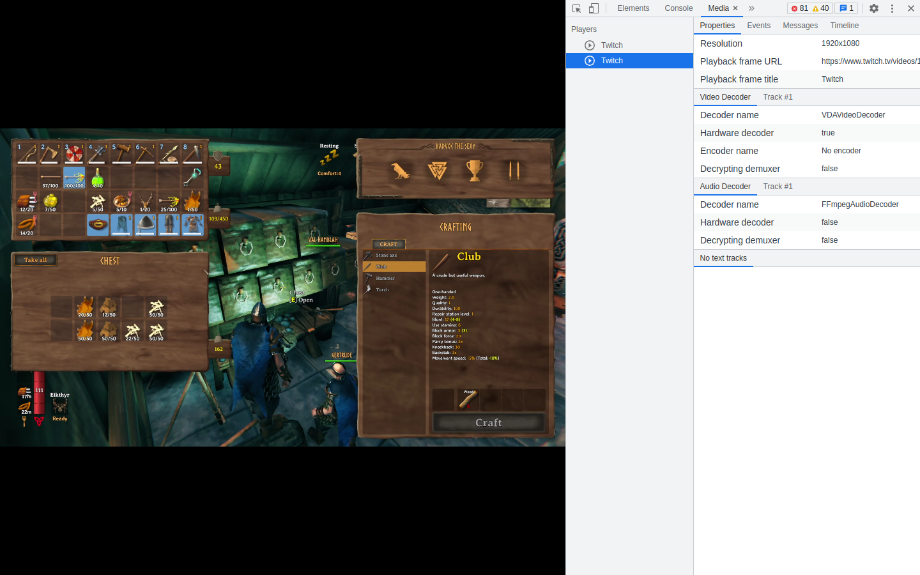Click the Eikthyr power icon
Image resolution: width=920 pixels, height=575 pixels.
tap(60, 406)
